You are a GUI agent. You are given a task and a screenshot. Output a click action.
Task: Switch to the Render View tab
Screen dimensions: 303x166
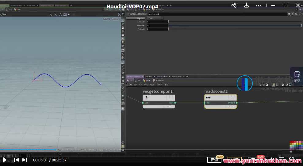click(x=31, y=6)
